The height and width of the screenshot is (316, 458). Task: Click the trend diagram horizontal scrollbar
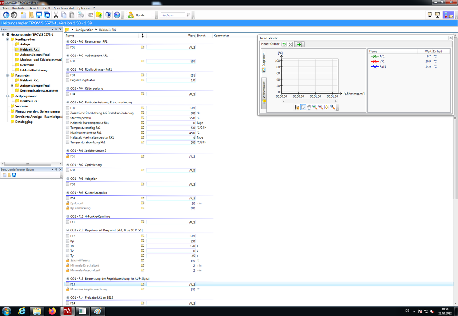pyautogui.click(x=310, y=101)
